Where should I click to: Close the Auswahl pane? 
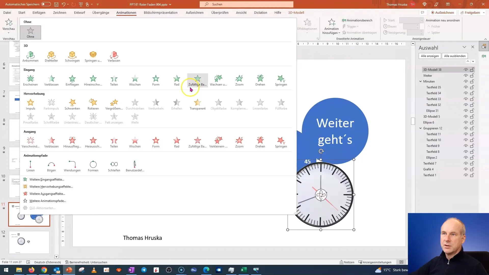pos(473,47)
